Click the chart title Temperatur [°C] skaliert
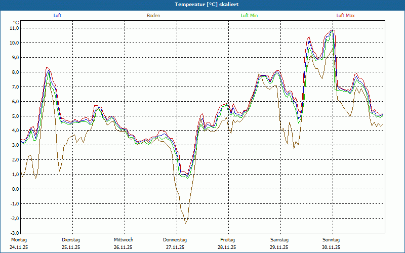 coord(207,5)
